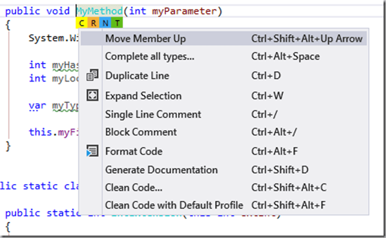Click 'myHas' variable with squiggly underline
This screenshot has width=386, height=238.
pos(65,65)
